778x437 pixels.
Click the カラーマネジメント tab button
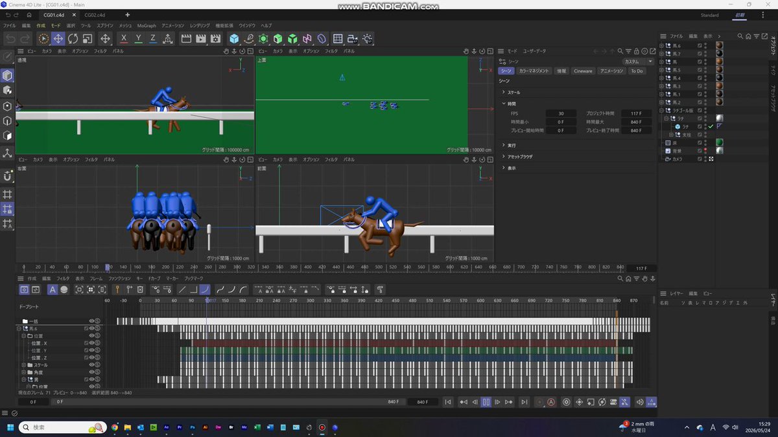tap(534, 71)
